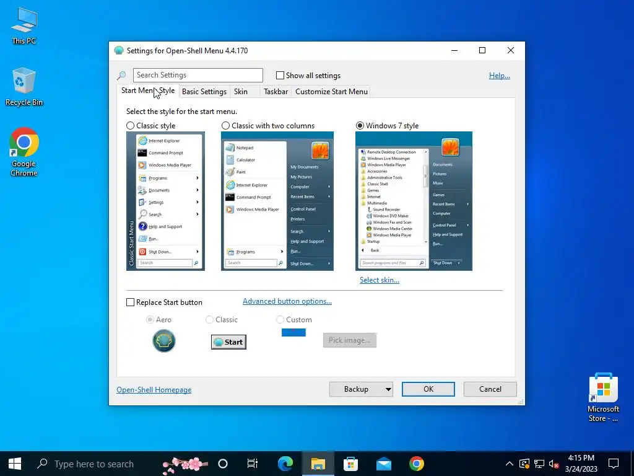Click the muted volume tray icon
This screenshot has width=634, height=476.
point(554,464)
